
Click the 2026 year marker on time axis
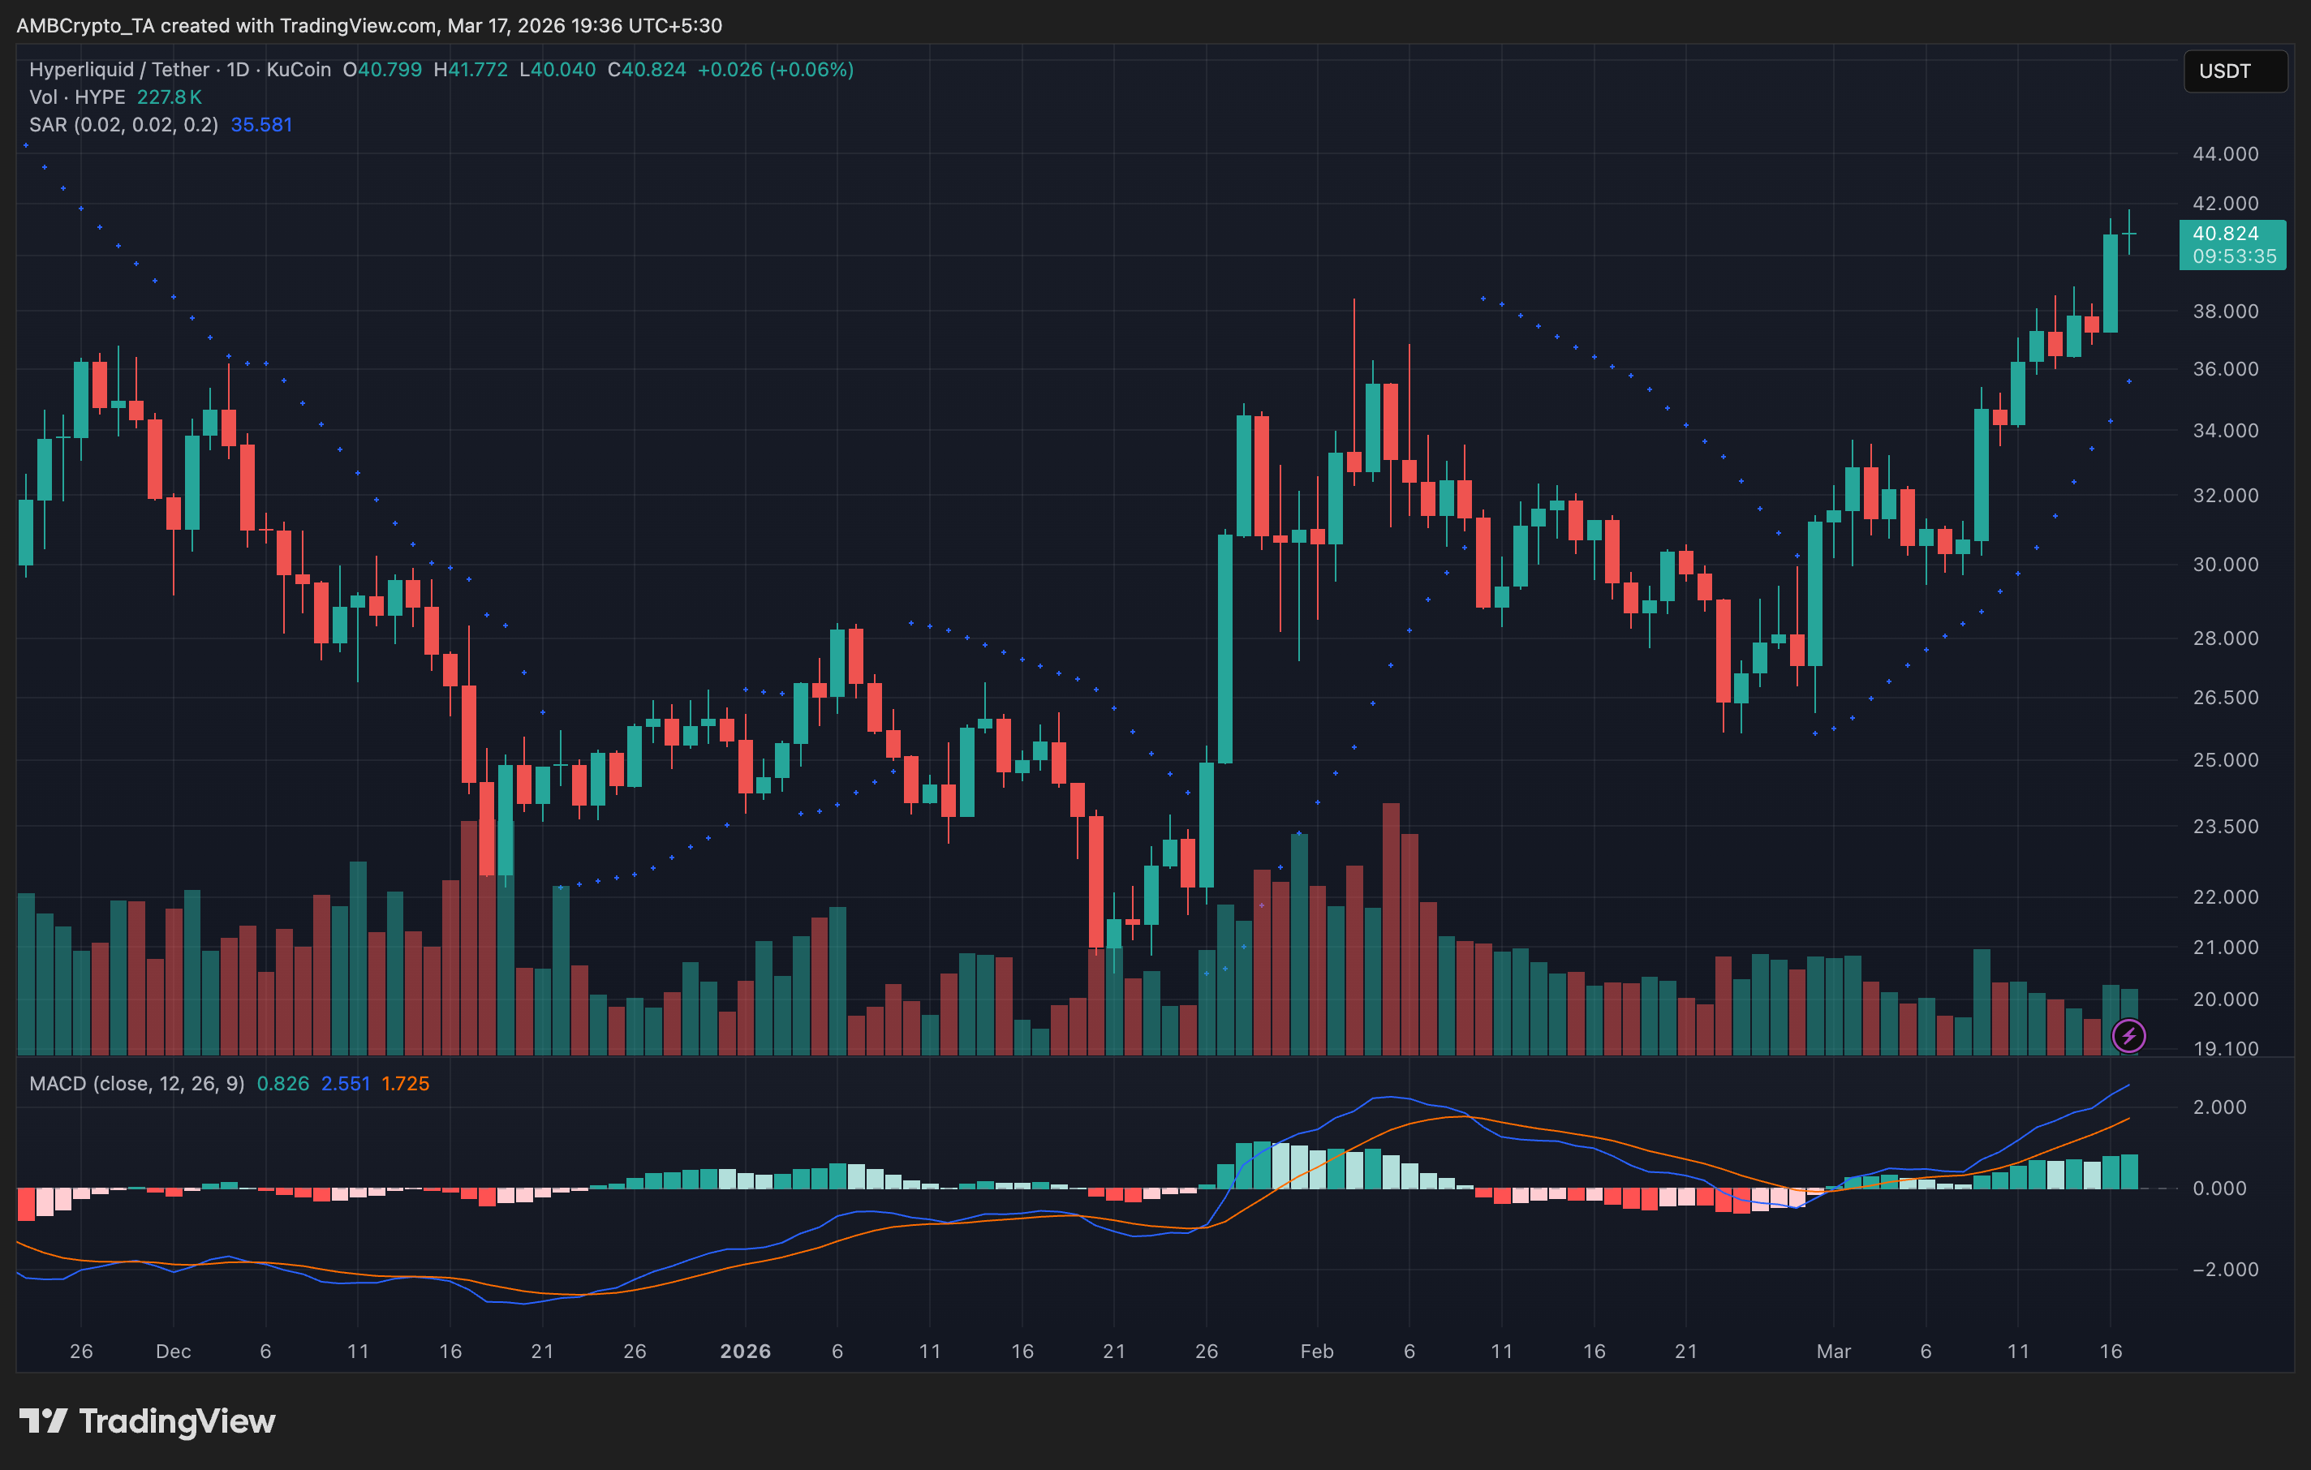[745, 1351]
